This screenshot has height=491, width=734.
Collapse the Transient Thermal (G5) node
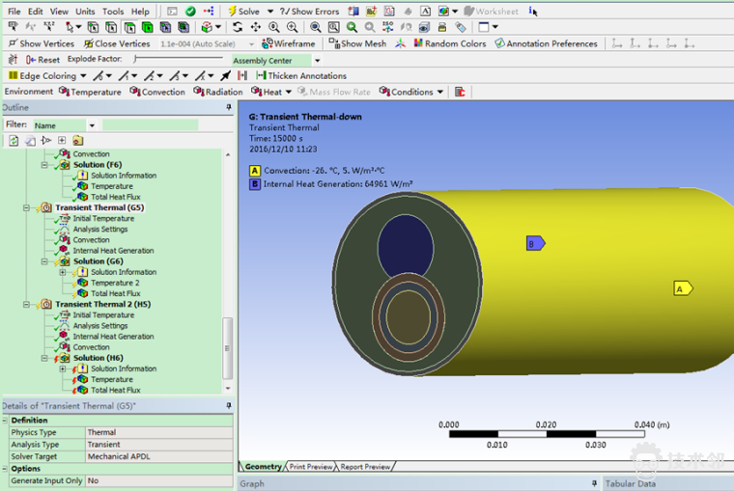pos(26,207)
